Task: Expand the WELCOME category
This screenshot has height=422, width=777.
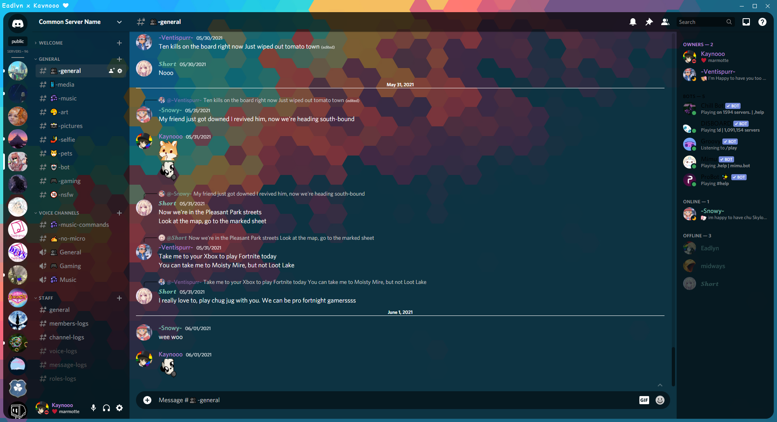Action: (x=51, y=43)
